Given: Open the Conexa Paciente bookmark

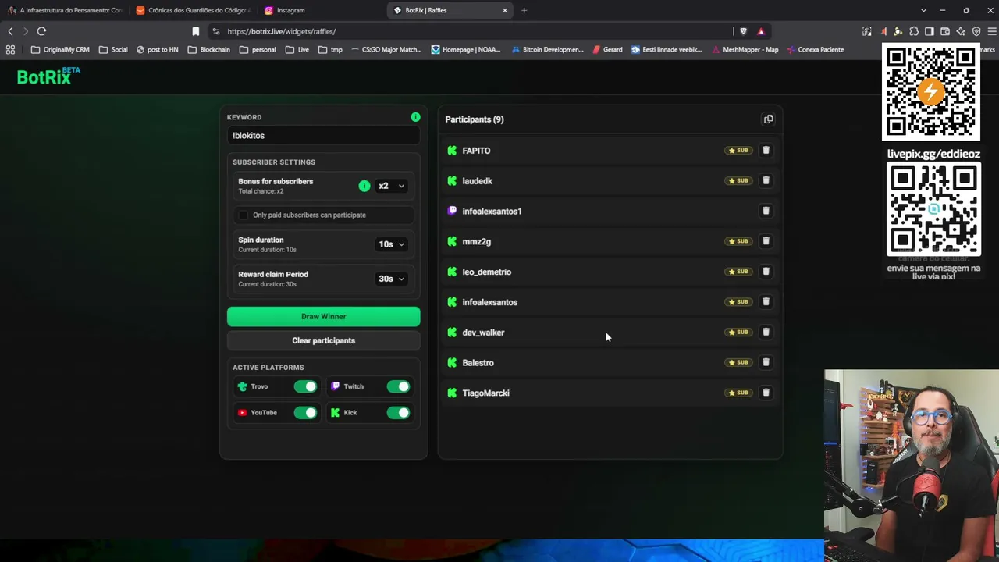Looking at the screenshot, I should pyautogui.click(x=815, y=49).
